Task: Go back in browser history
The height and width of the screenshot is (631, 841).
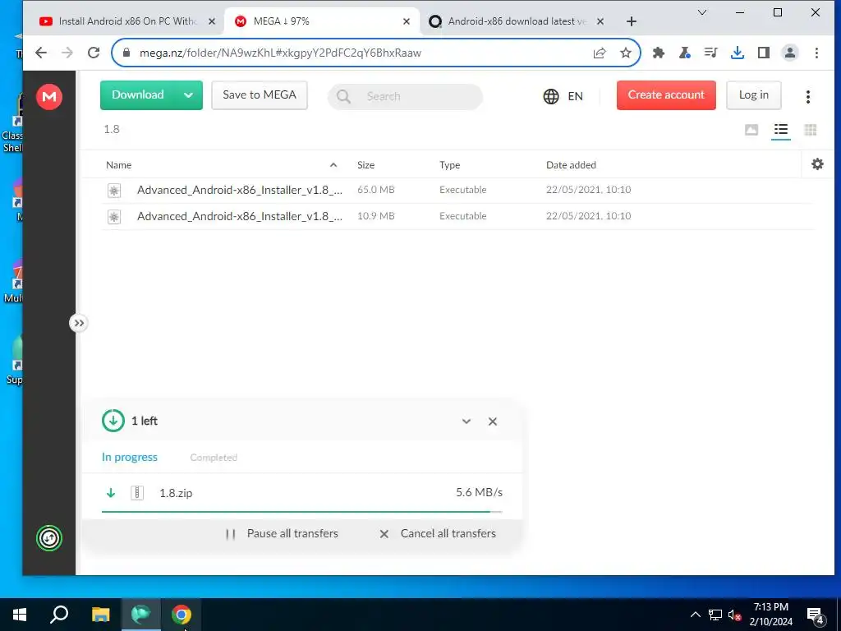Action: coord(41,53)
